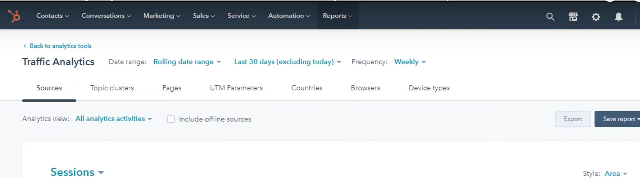Change the Area chart style dropdown

click(x=616, y=173)
